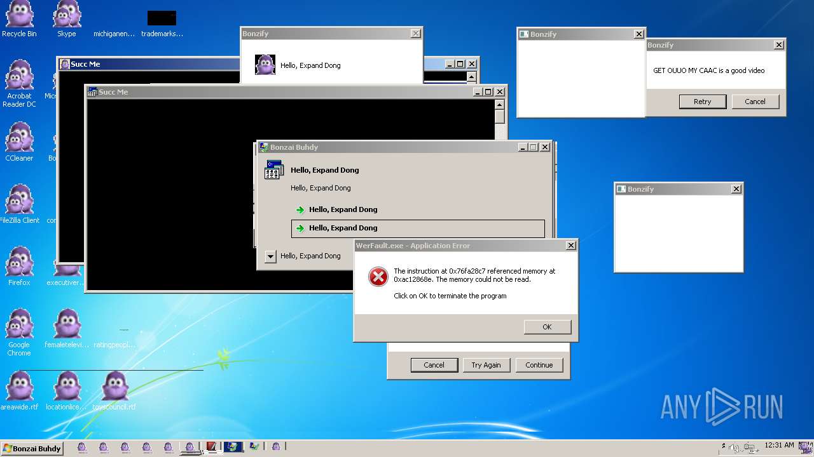
Task: Choose the first green-arrow Hello, Expand Dong option
Action: (418, 209)
